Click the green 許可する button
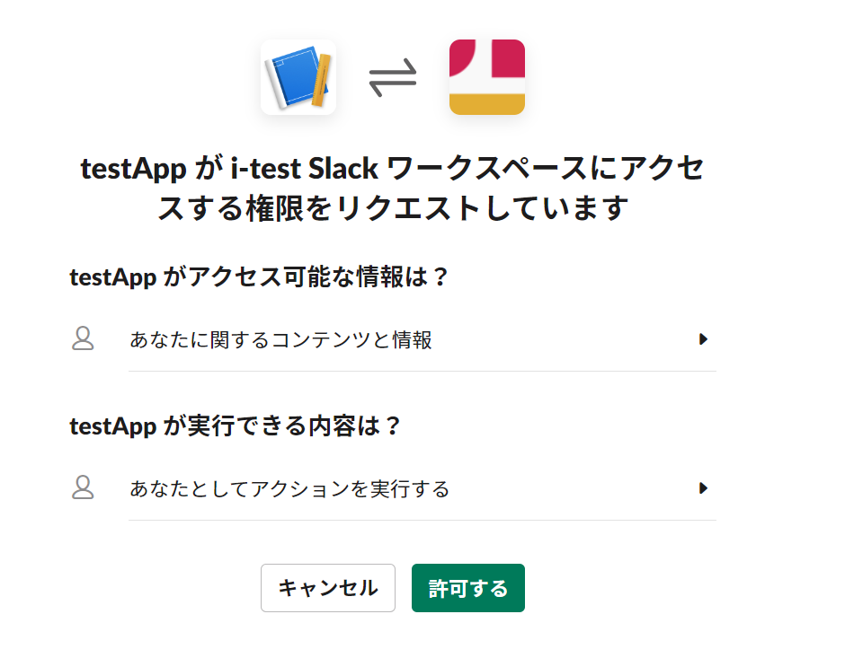The image size is (845, 658). click(467, 587)
